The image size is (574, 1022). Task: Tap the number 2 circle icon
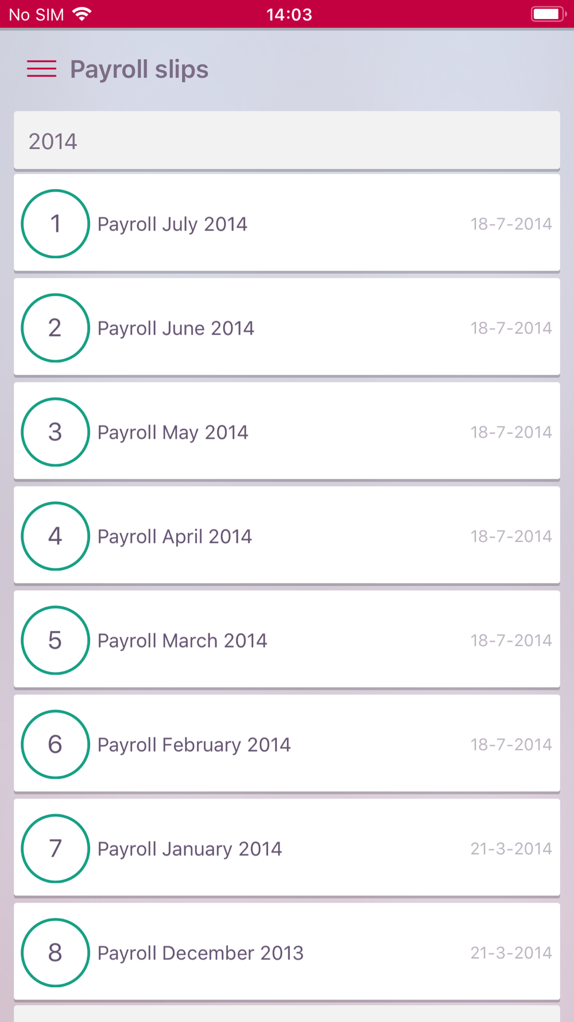(x=55, y=328)
